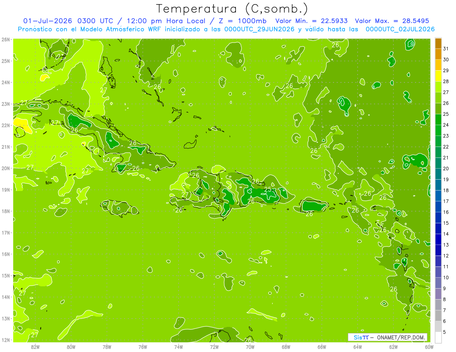The height and width of the screenshot is (352, 456).
Task: Click the "25" contour label over Hispaniola
Action: click(x=268, y=189)
